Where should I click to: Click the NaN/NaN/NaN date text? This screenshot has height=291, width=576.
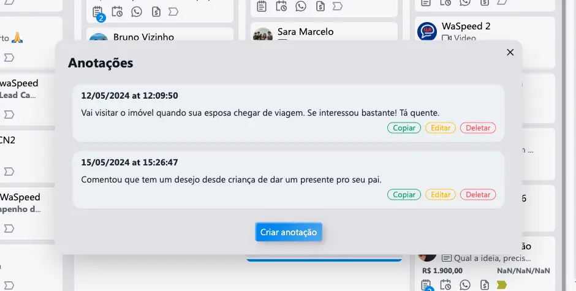click(x=523, y=271)
